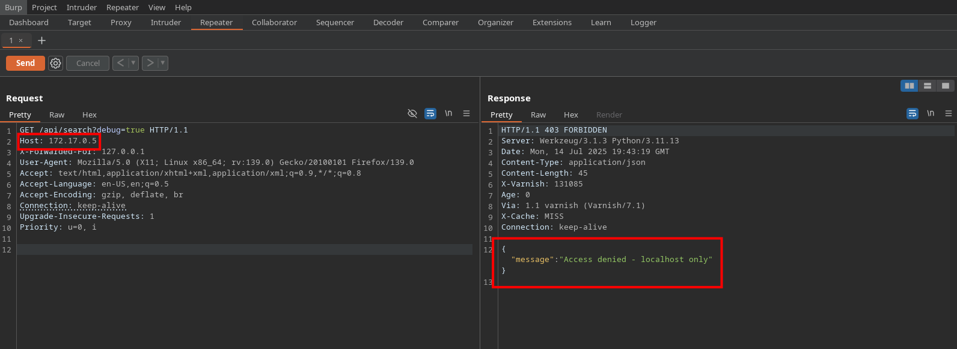Select the Response Raw view tab
957x349 pixels.
[539, 115]
